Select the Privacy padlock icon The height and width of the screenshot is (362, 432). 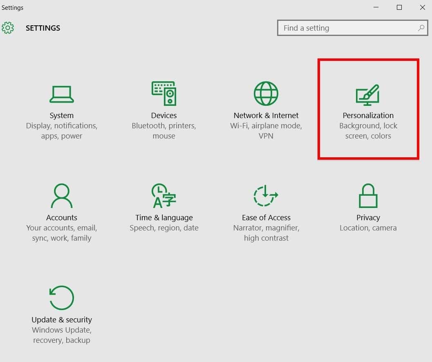click(368, 196)
